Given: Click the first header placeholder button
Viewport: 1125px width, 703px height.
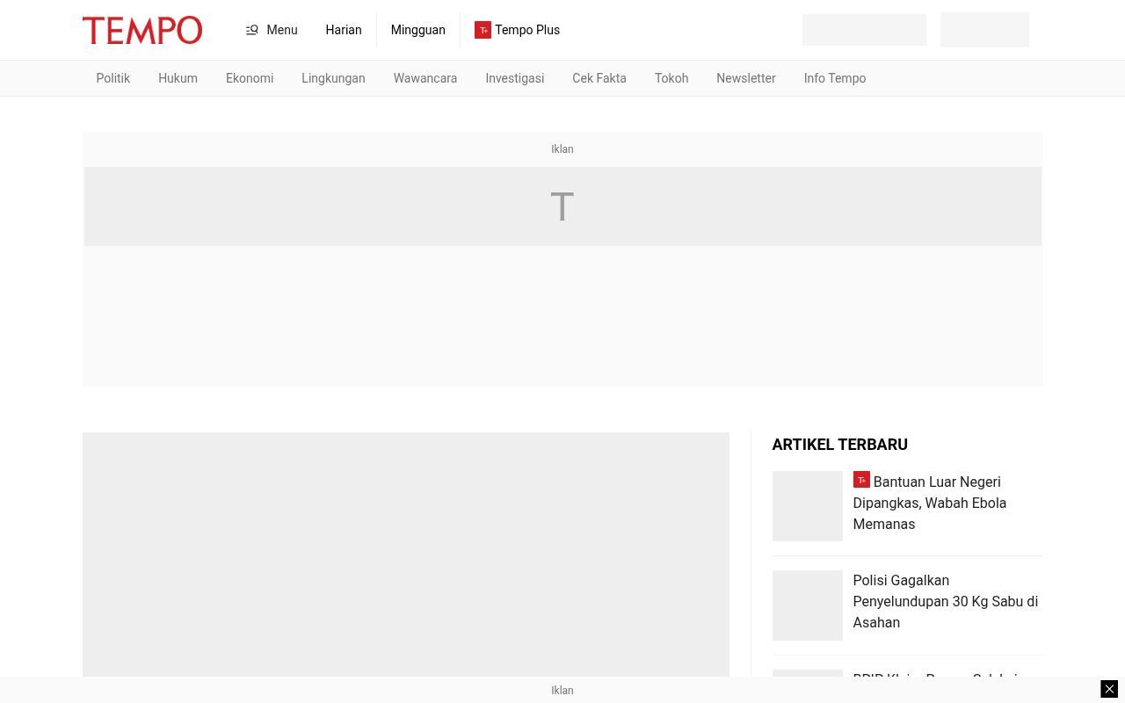Looking at the screenshot, I should 864,30.
